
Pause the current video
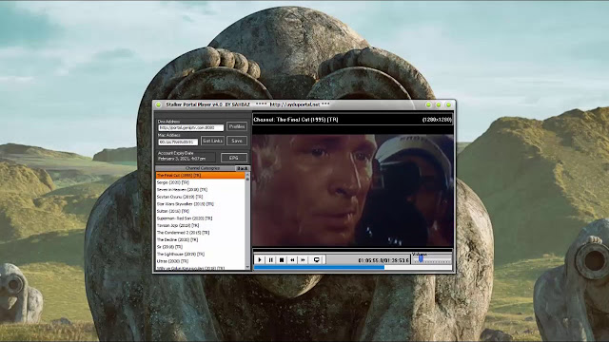coord(270,259)
